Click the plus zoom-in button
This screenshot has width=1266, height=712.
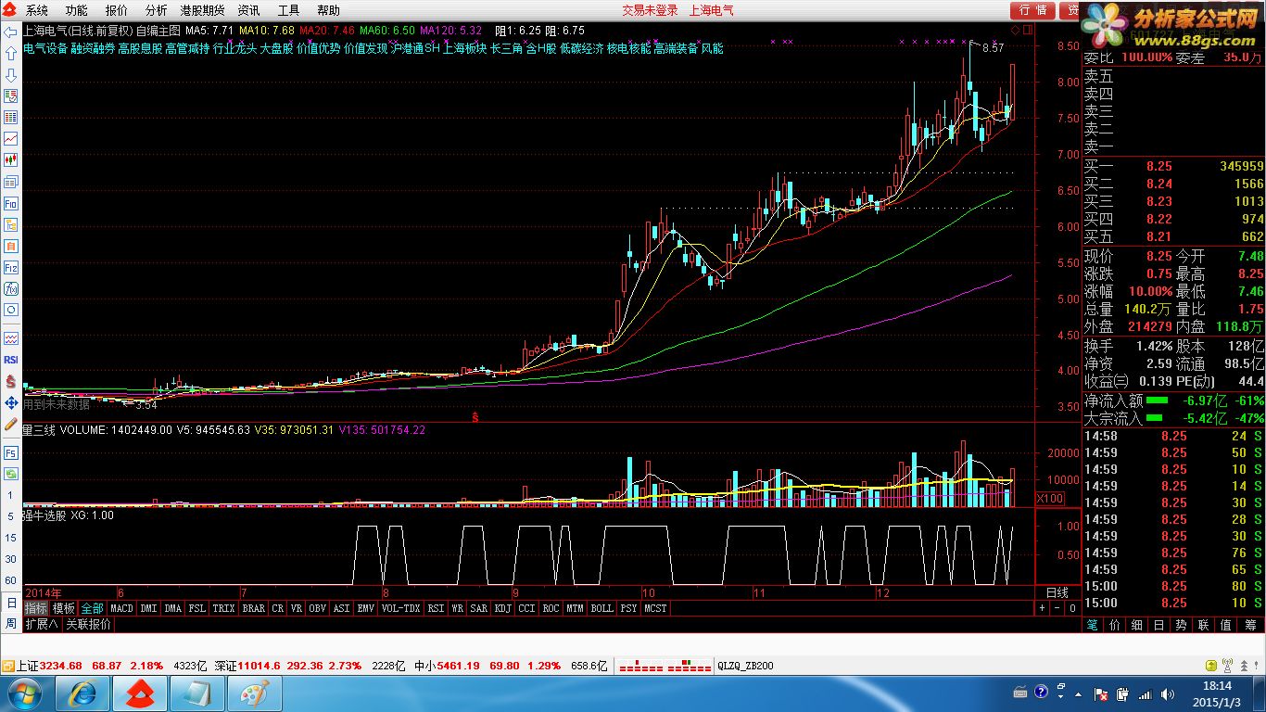1042,609
